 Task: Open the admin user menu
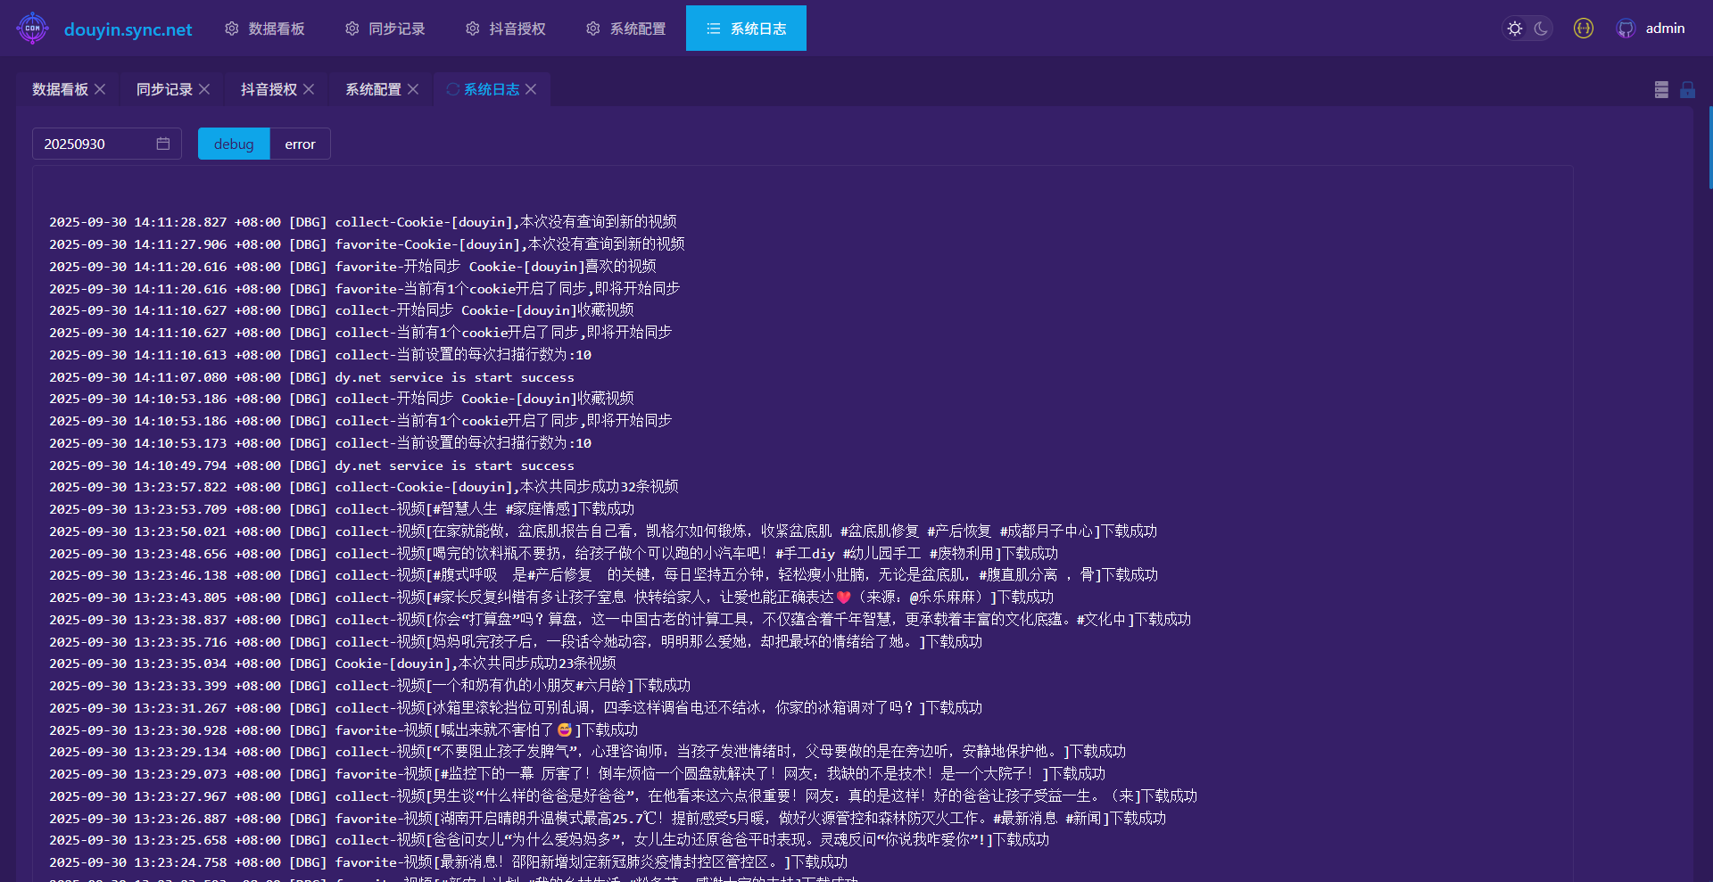1665,29
